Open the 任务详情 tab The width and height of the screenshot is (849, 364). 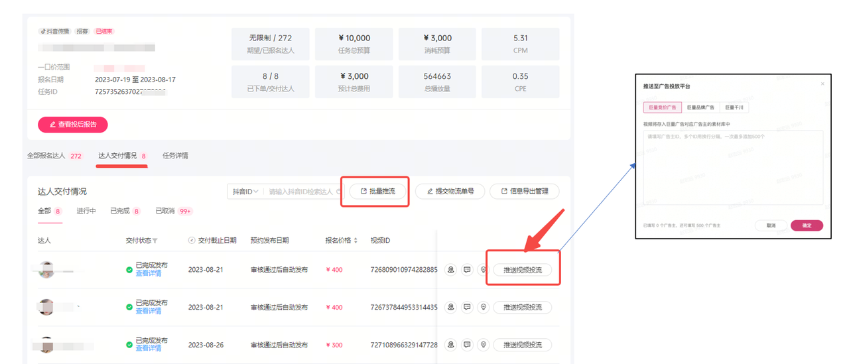point(175,156)
